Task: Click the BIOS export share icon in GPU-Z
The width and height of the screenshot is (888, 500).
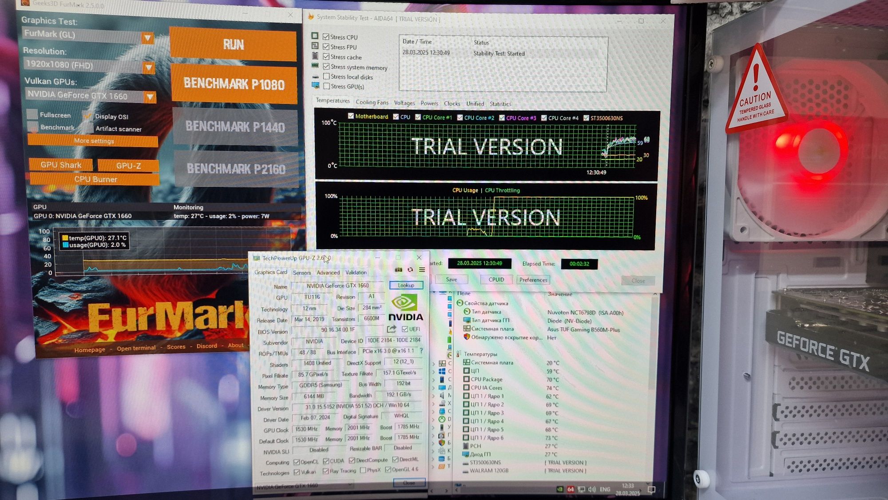Action: click(391, 329)
